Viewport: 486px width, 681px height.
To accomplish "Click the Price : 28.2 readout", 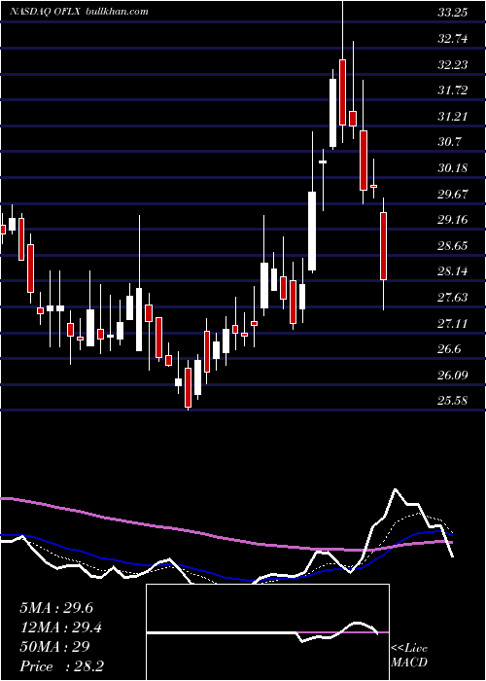I will pos(61,666).
